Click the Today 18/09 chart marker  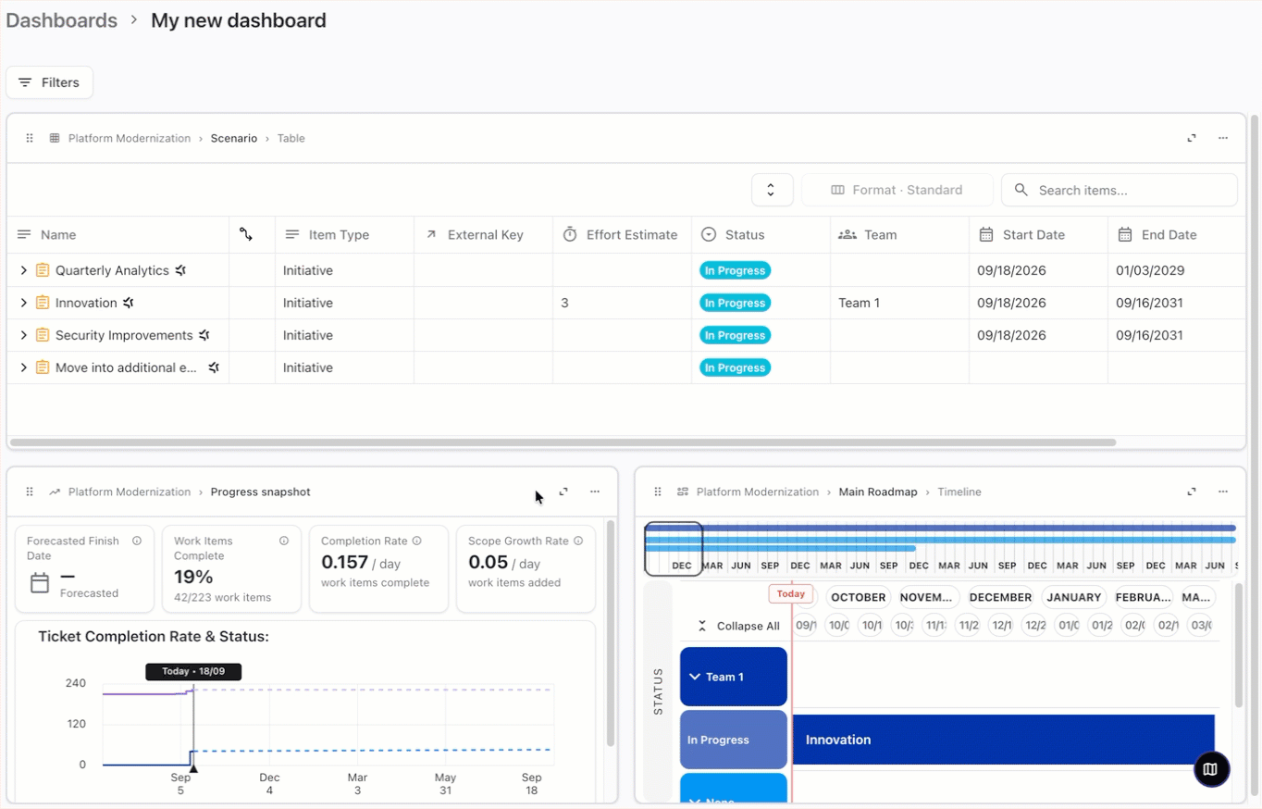[x=193, y=671]
